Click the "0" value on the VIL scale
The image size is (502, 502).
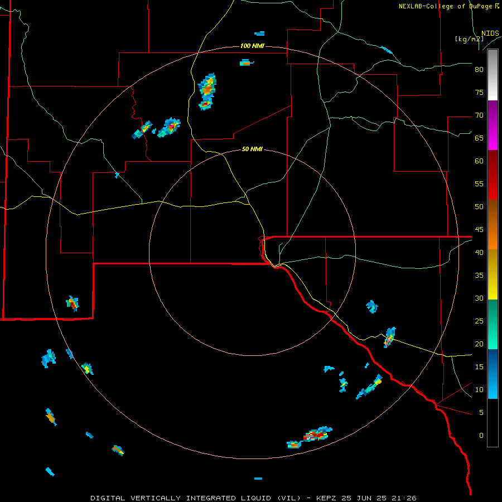click(481, 436)
